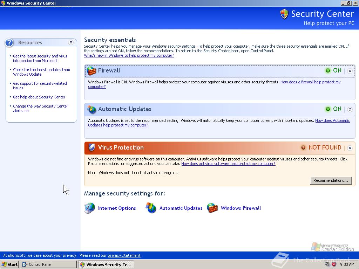Screen dimensions: 359x269
Task: Open Internet Options settings link
Action: 117,208
